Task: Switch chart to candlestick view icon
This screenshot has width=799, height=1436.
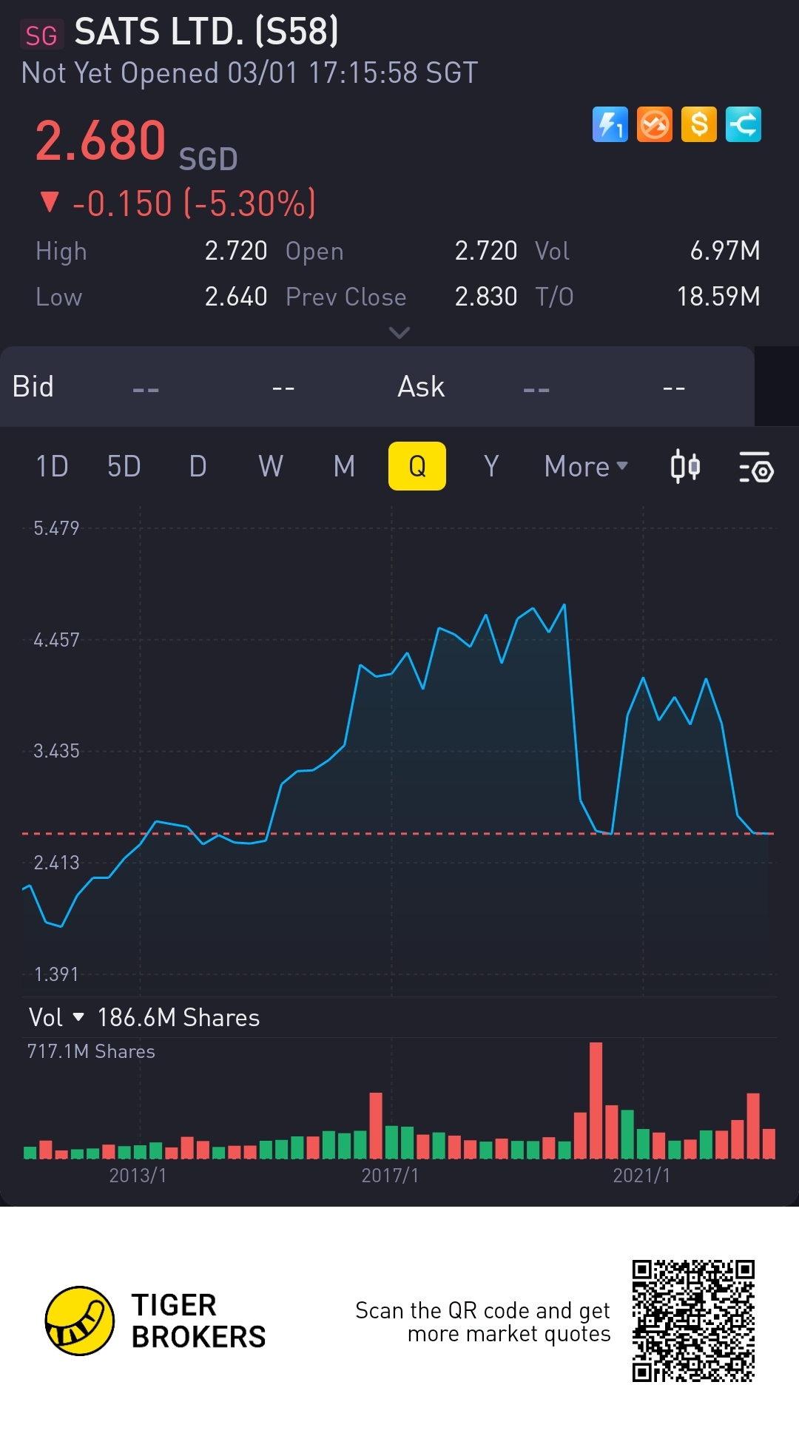Action: pyautogui.click(x=685, y=467)
